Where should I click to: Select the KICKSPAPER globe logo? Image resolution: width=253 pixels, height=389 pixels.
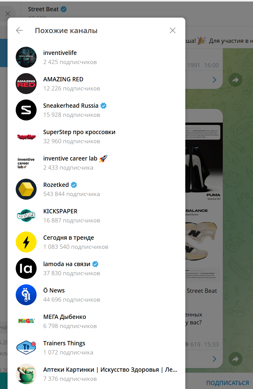coord(26,215)
